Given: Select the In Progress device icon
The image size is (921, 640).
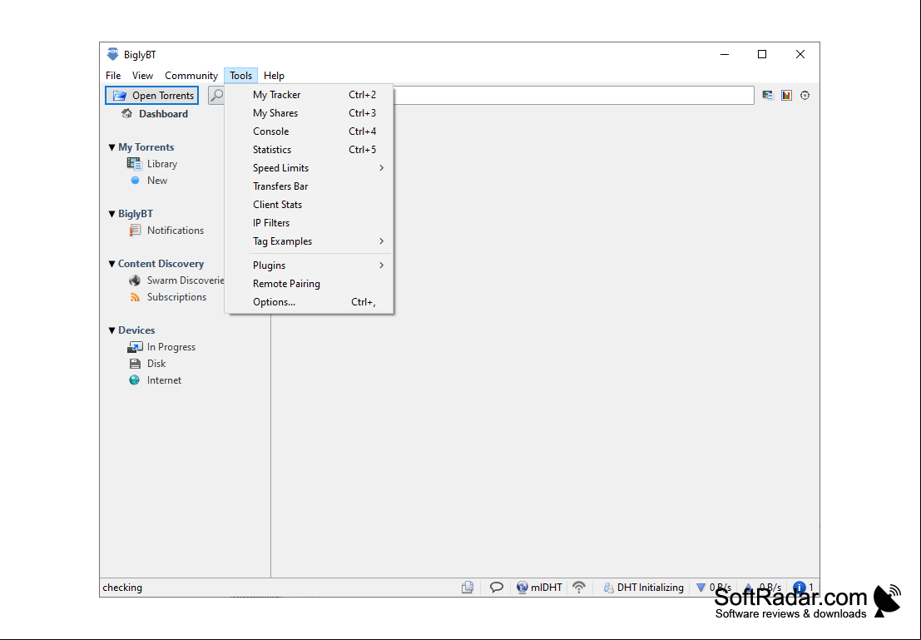Looking at the screenshot, I should pos(135,347).
